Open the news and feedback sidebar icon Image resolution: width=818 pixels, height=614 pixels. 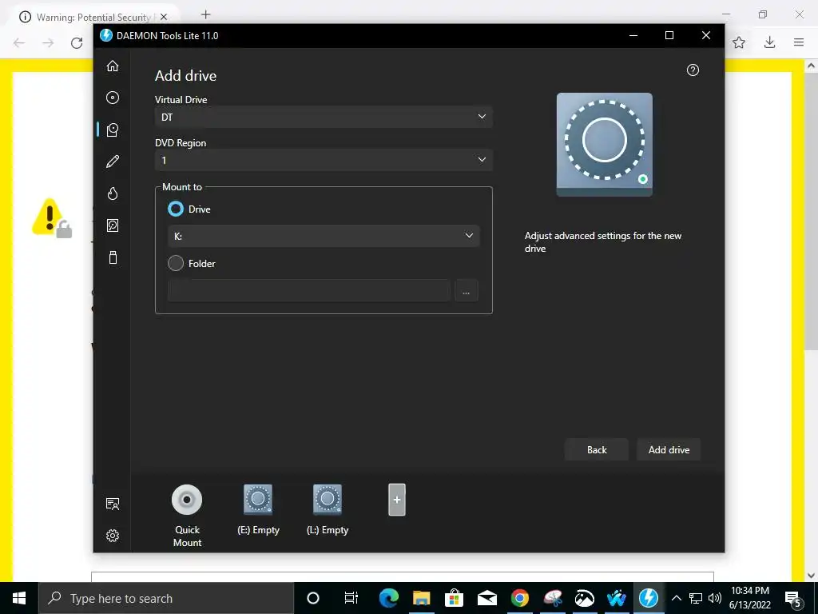[x=112, y=504]
